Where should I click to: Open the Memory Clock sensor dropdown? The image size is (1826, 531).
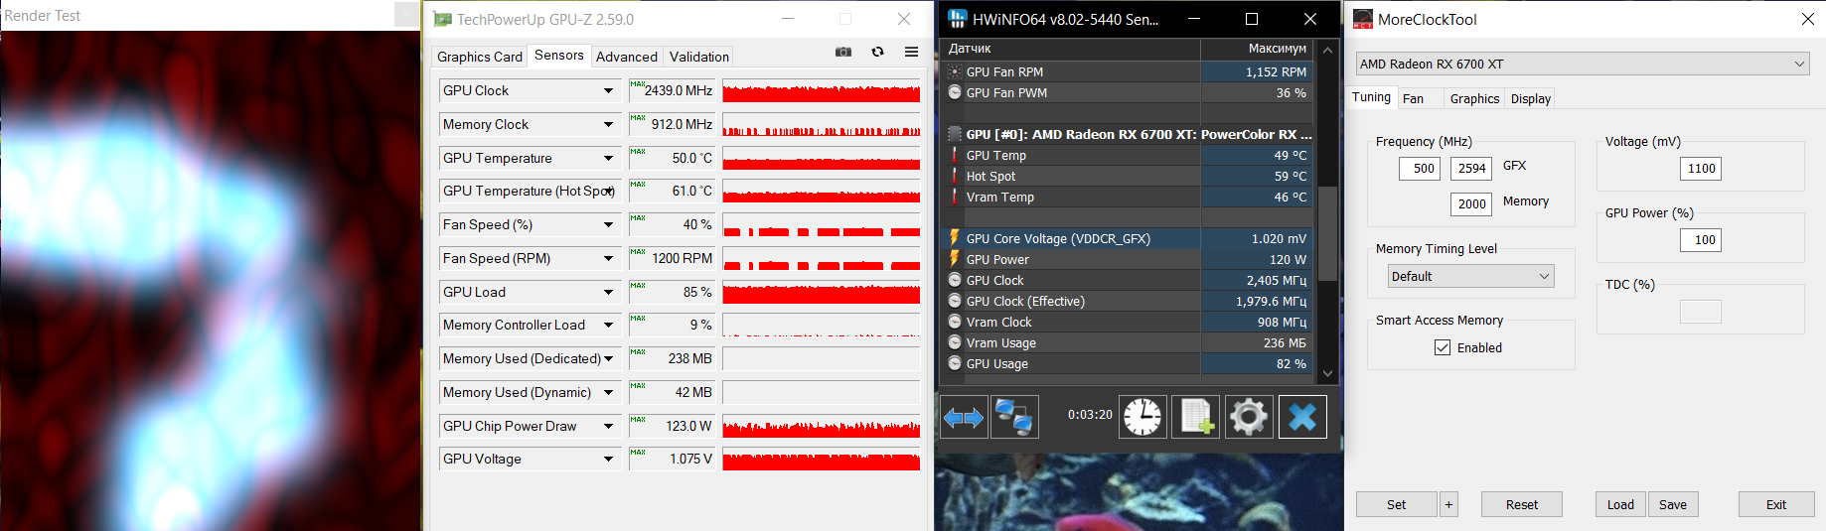click(608, 124)
